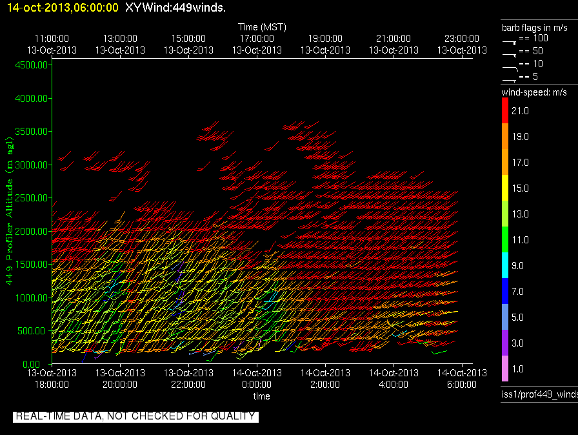
Task: Click the '== 50' barb legend value
Action: (x=531, y=51)
